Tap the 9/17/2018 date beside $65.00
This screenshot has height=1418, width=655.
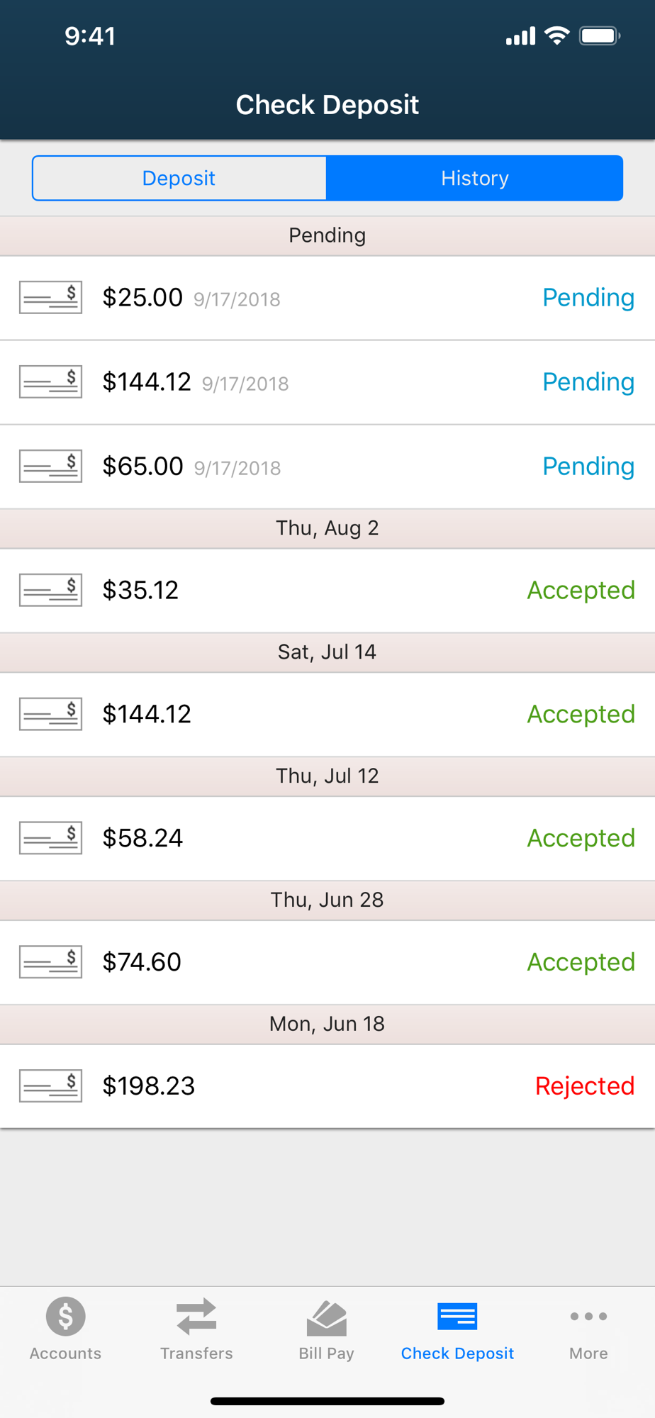pyautogui.click(x=237, y=468)
